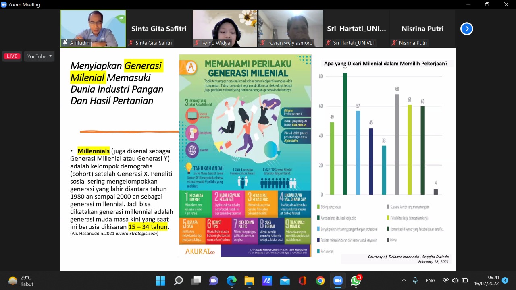Click muted mic icon beside Retno Widya
The image size is (516, 290).
[197, 43]
